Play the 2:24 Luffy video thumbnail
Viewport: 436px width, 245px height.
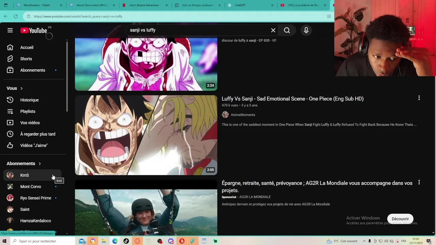[x=146, y=64]
